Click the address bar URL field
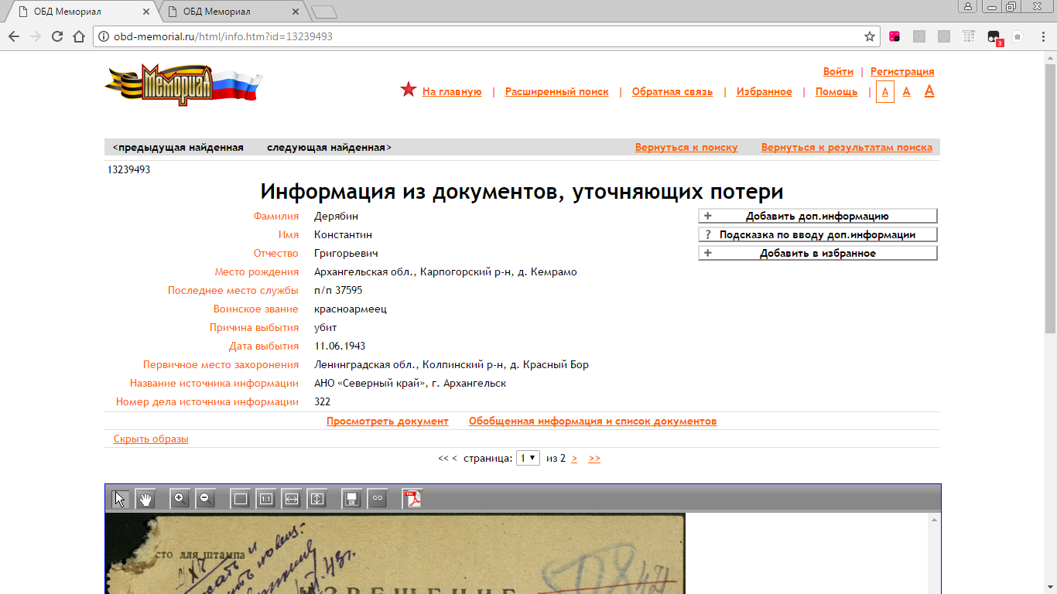This screenshot has height=594, width=1057. 480,36
